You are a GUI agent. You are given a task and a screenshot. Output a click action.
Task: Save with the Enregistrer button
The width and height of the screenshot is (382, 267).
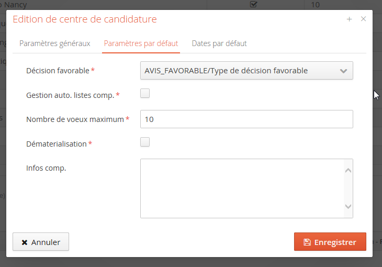click(x=330, y=242)
